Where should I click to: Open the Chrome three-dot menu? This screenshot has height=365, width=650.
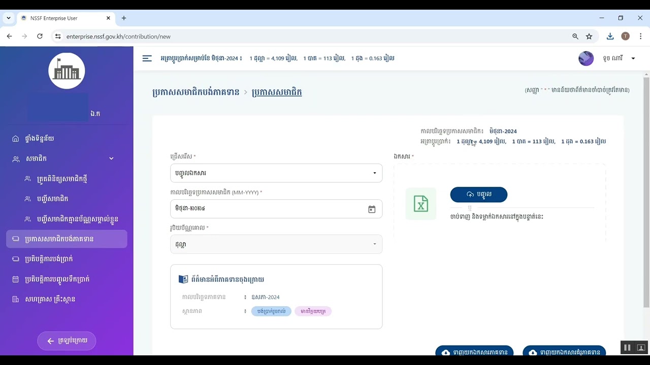641,36
